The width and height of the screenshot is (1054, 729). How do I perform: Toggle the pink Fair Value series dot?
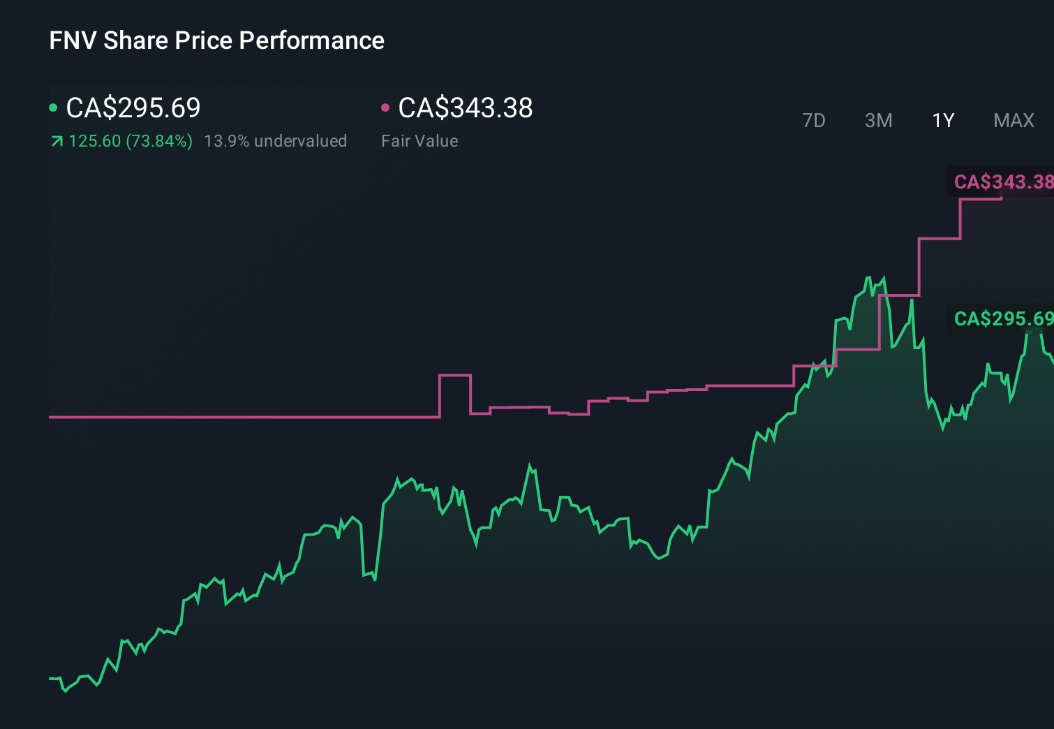385,107
